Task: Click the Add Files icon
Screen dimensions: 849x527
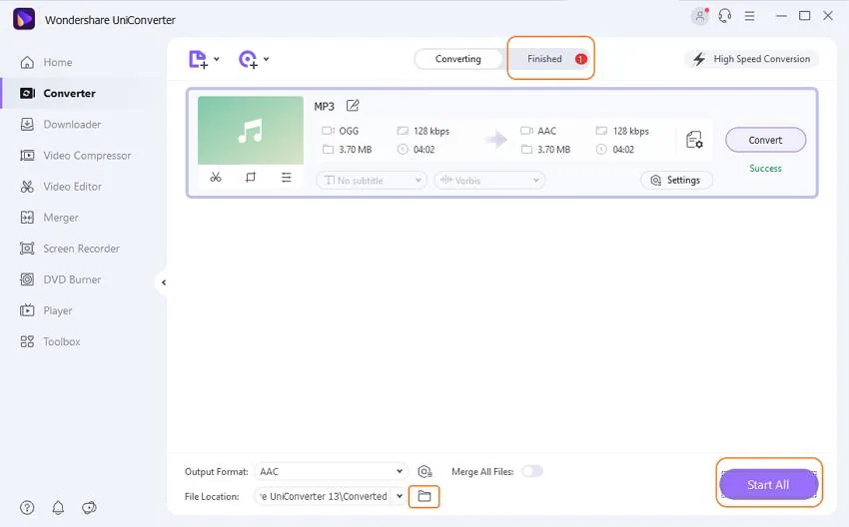Action: click(x=198, y=59)
